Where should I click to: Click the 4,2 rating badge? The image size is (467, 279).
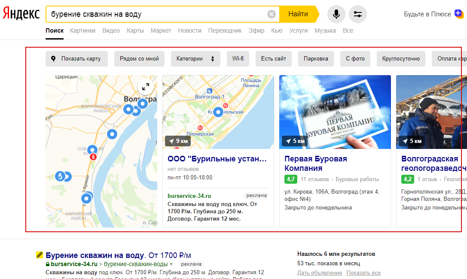[407, 179]
